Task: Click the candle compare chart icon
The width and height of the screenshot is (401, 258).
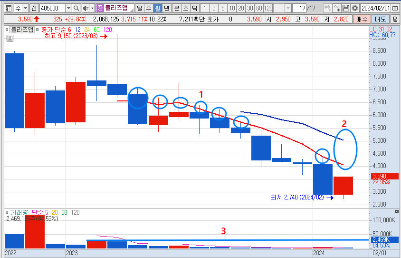Action: pyautogui.click(x=327, y=8)
